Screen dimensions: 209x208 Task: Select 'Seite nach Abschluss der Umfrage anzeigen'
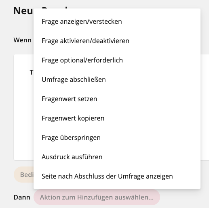[117, 176]
